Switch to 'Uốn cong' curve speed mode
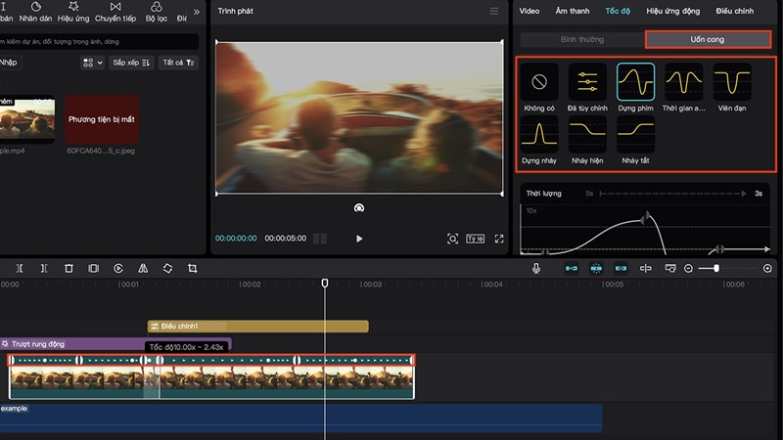Screen dimensions: 783x440 (x=708, y=39)
